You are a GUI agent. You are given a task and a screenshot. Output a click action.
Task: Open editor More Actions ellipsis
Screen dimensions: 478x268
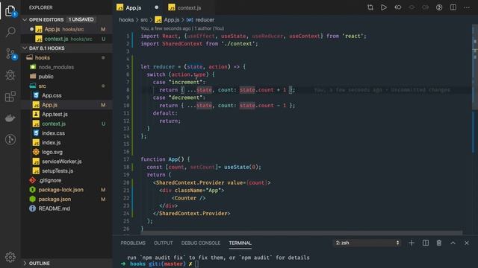[467, 7]
